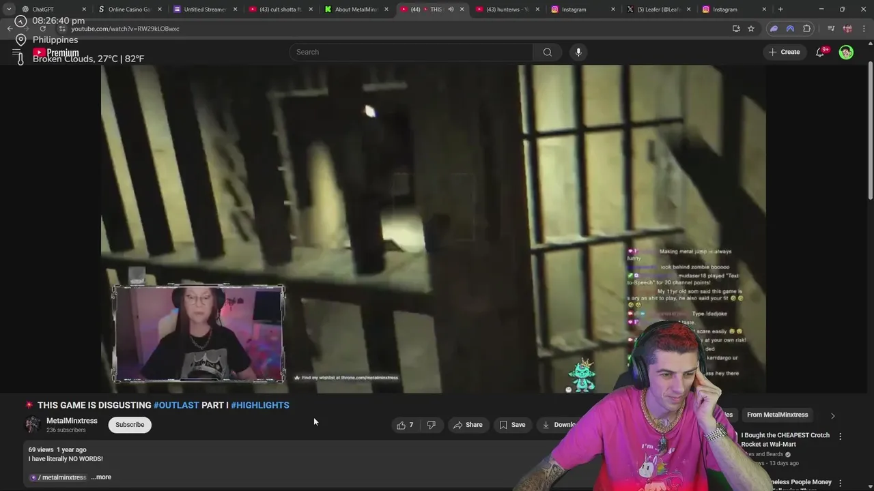Bookmark this page with the star icon
This screenshot has width=874, height=491.
(x=751, y=29)
